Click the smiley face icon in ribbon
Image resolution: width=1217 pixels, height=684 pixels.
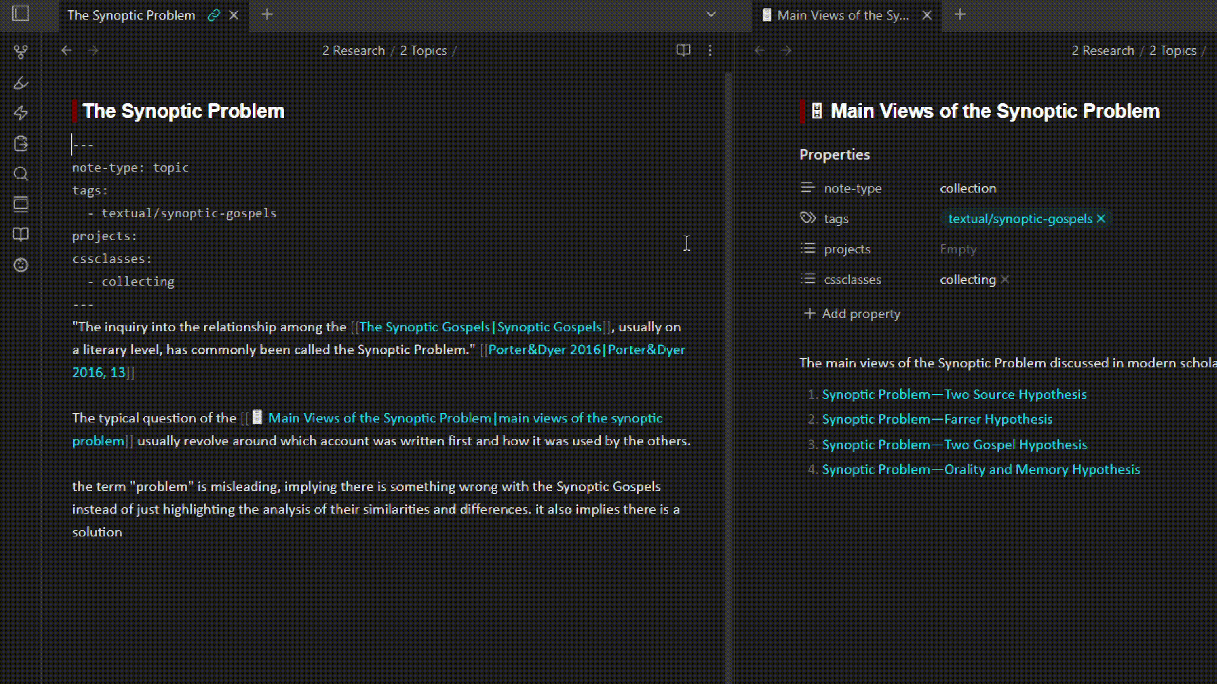pyautogui.click(x=21, y=265)
